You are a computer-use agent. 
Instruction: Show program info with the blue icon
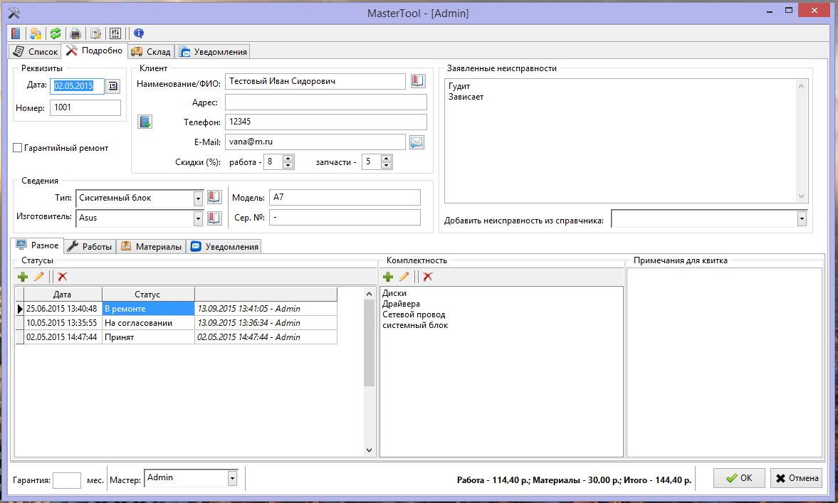click(x=138, y=33)
